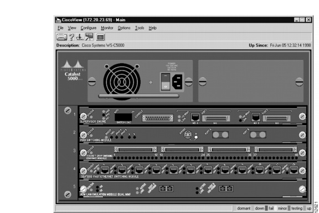The image size is (319, 213).
Task: Select Ethernet module connector for ports 25-36
Action: [x=229, y=150]
